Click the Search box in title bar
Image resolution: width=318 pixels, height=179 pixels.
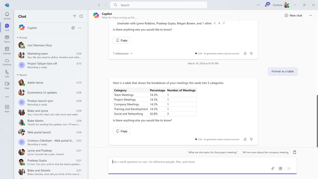coord(159,5)
